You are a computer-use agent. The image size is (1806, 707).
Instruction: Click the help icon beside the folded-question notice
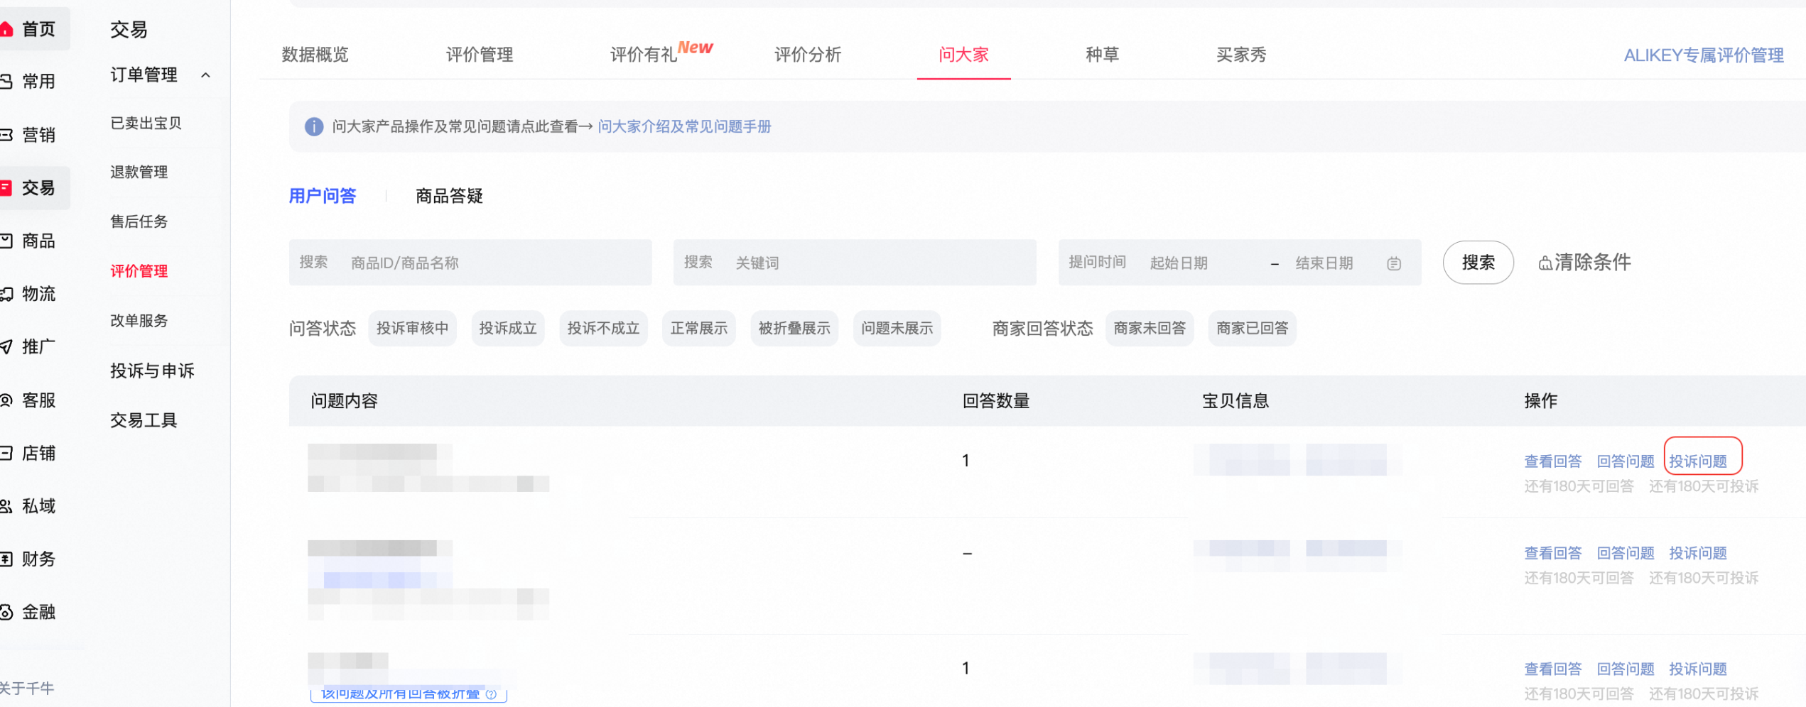(491, 694)
